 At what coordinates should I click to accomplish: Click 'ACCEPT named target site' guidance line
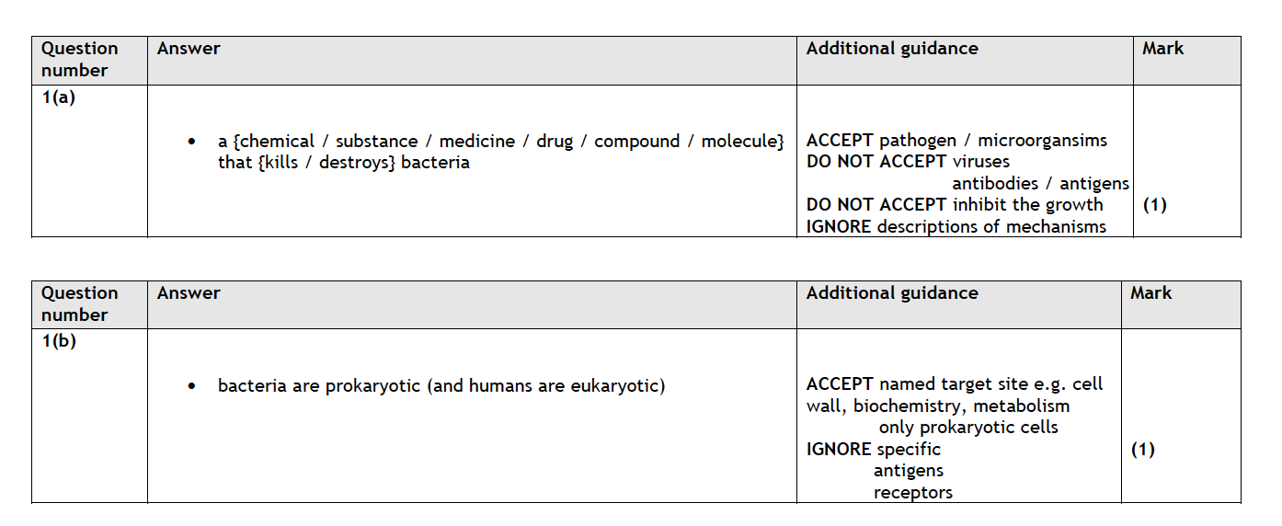[x=954, y=384]
